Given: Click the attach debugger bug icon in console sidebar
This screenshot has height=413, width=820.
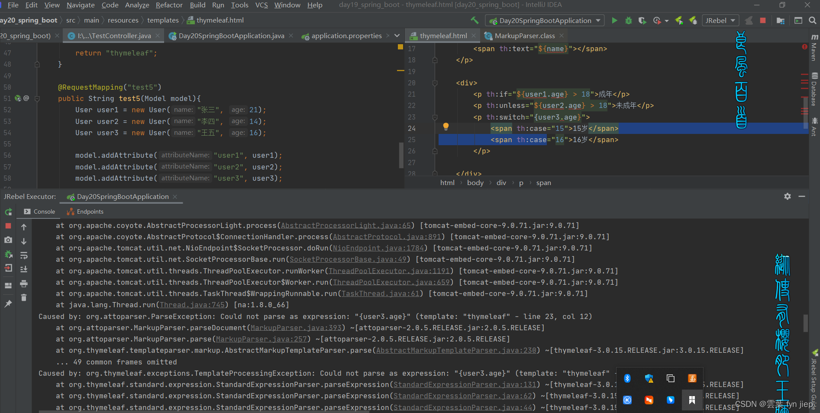Looking at the screenshot, I should 8,254.
